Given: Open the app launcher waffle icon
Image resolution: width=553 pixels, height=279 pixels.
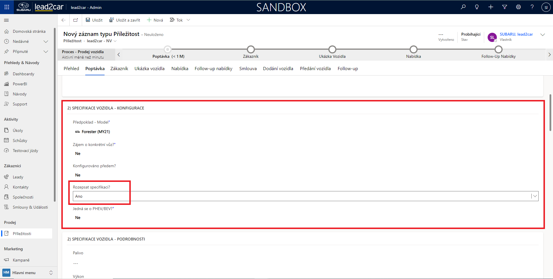Looking at the screenshot, I should (x=7, y=7).
